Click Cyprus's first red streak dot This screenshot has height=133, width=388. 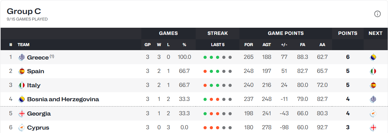(205, 128)
